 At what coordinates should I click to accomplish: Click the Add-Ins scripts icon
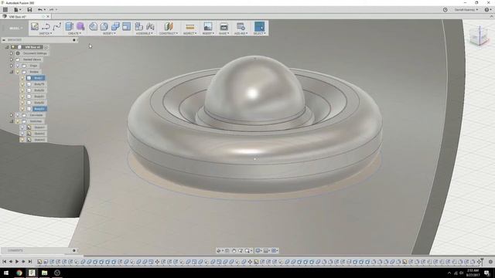point(241,26)
